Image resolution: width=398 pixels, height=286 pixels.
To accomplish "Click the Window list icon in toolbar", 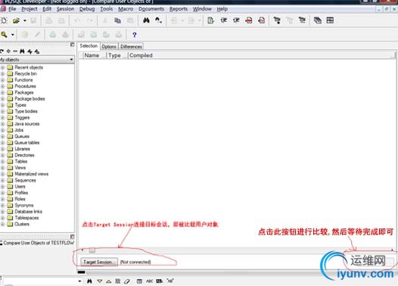I will [x=317, y=20].
